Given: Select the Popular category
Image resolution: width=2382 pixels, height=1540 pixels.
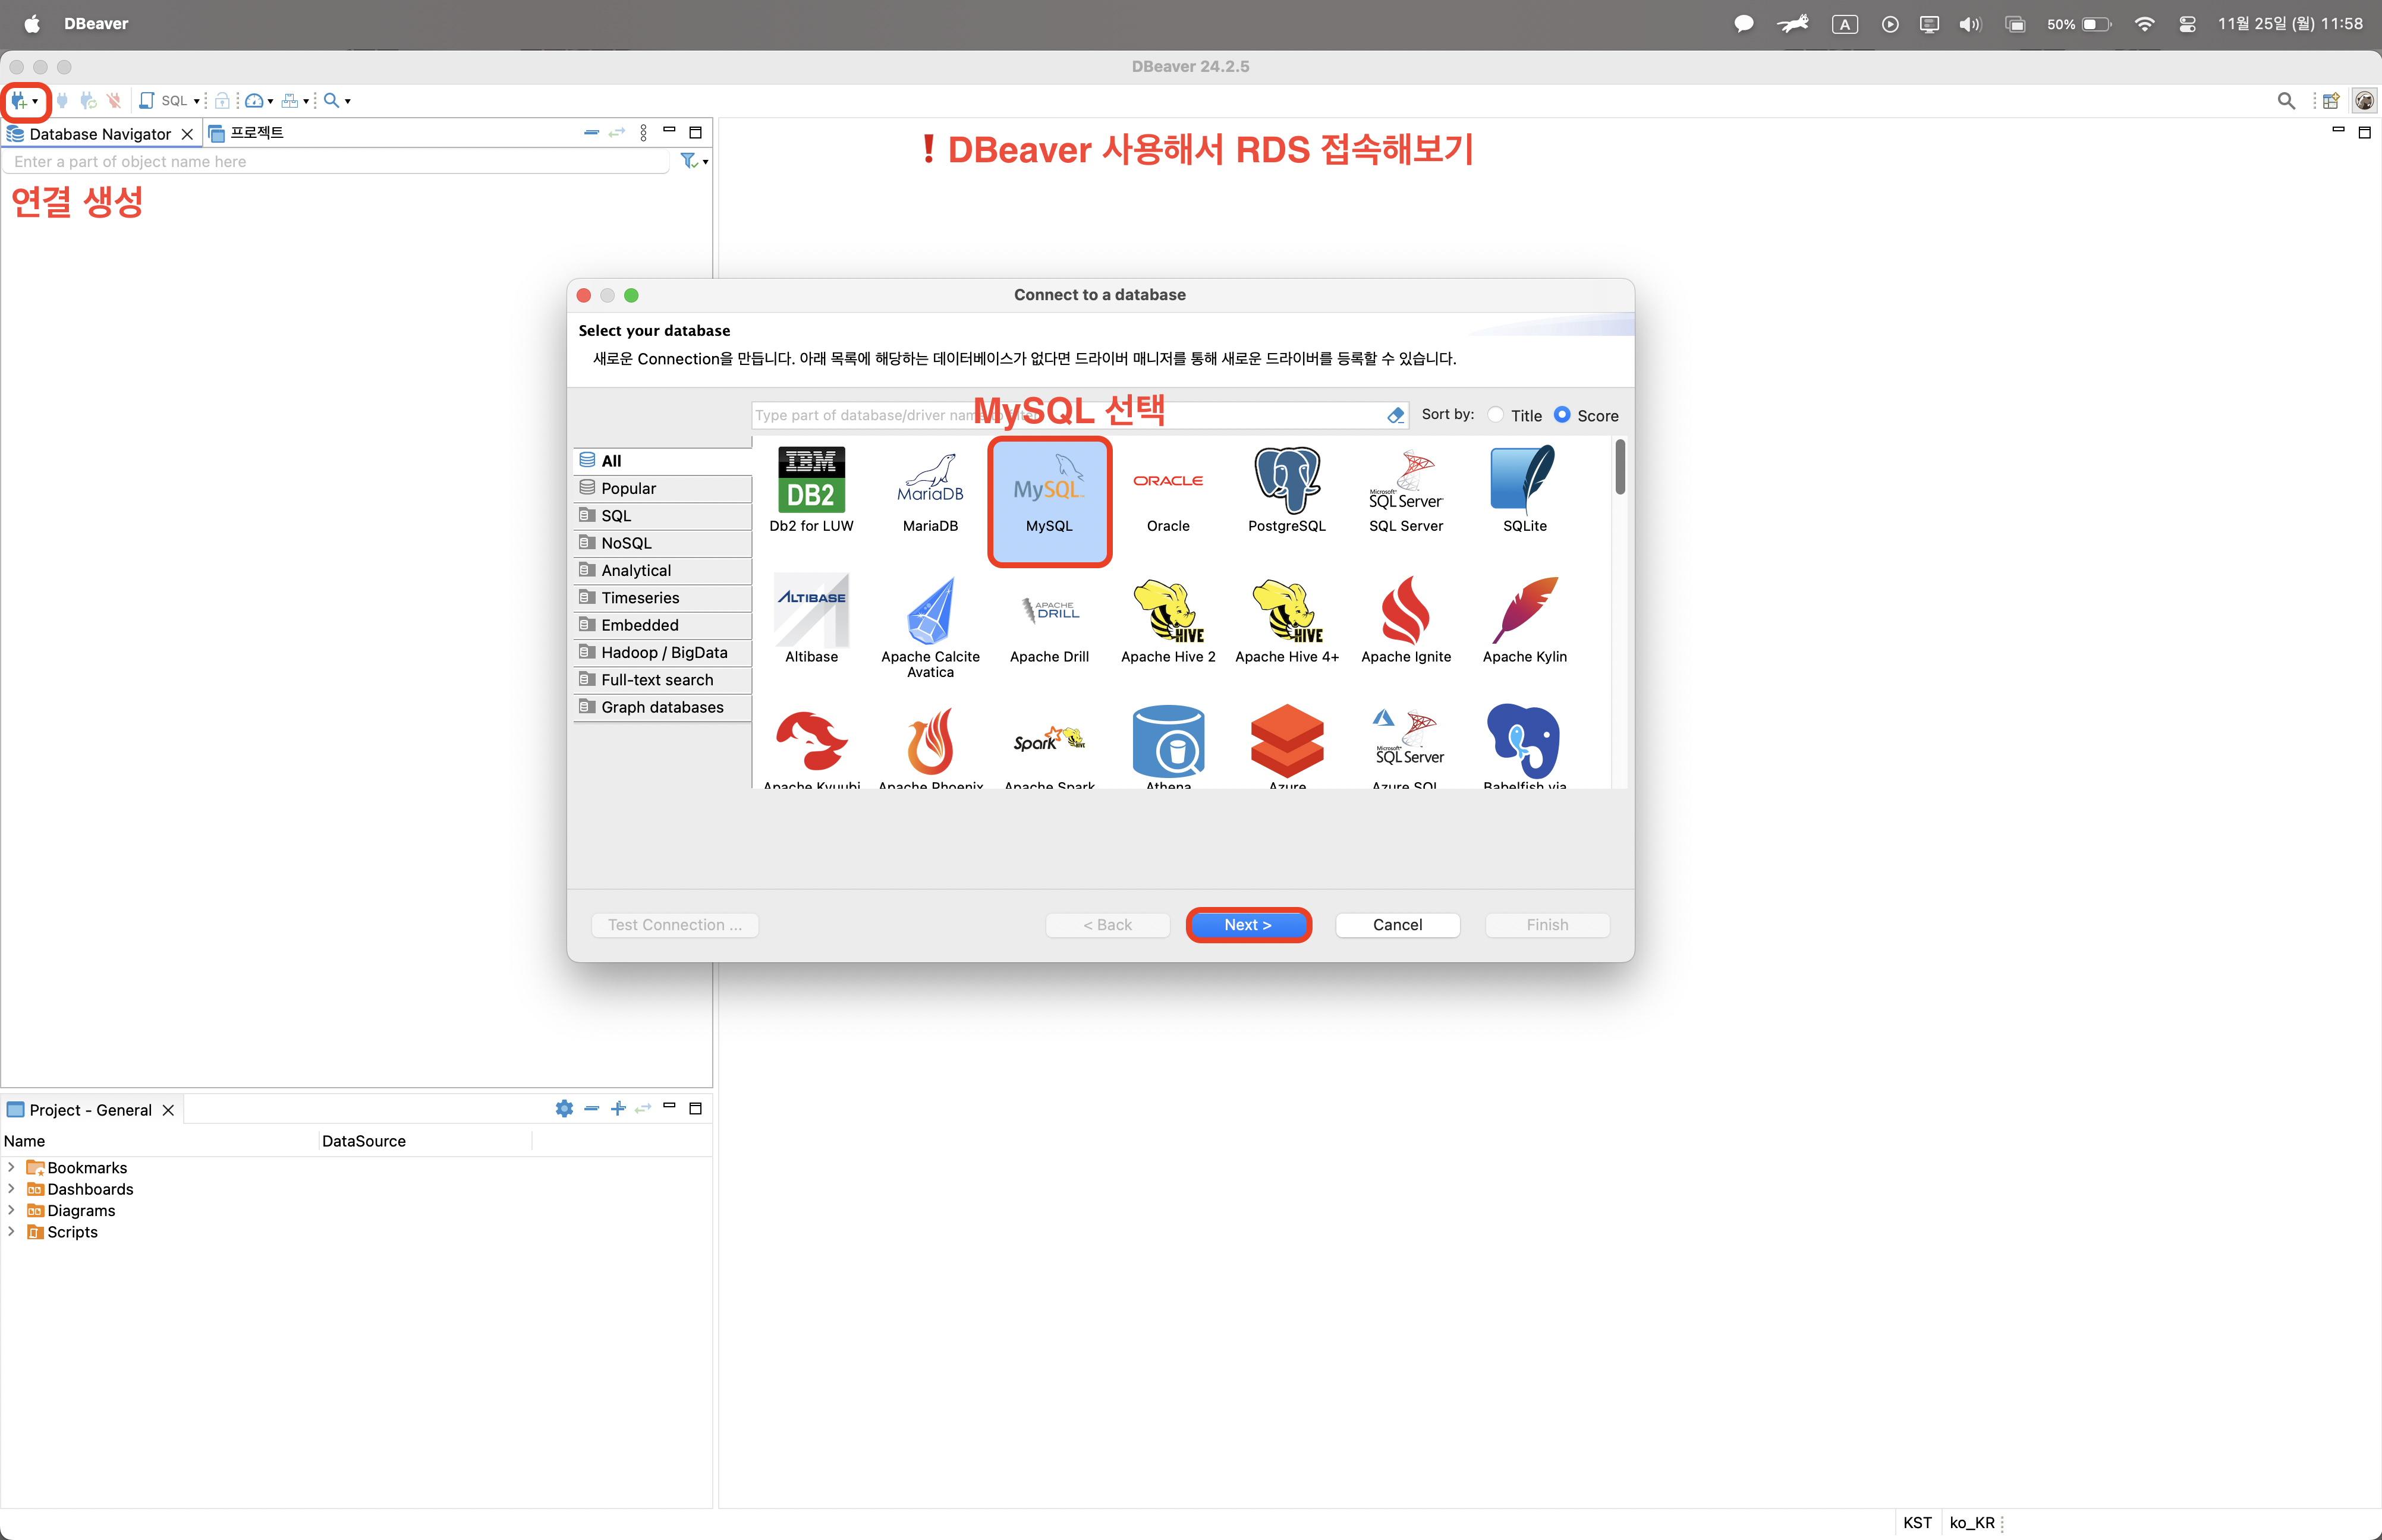Looking at the screenshot, I should [662, 488].
